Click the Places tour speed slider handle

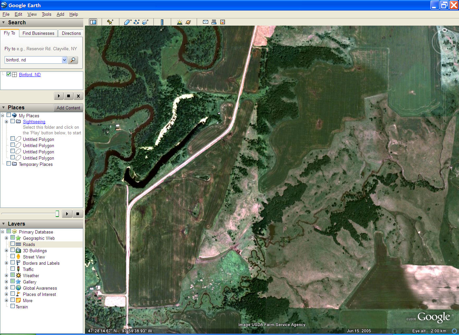click(57, 214)
